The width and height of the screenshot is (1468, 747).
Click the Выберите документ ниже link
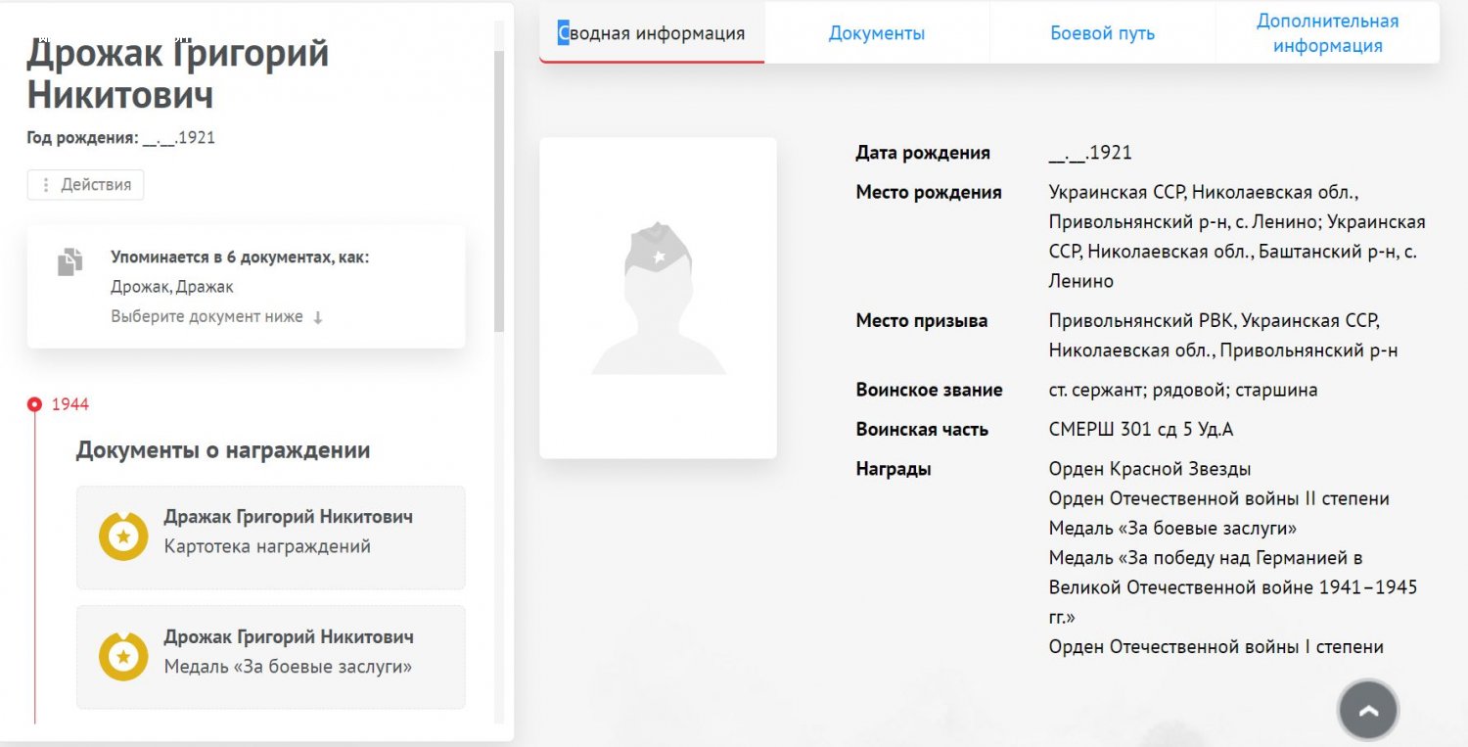(206, 317)
